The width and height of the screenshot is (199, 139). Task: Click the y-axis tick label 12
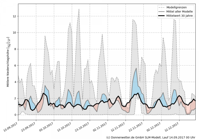click(14, 16)
